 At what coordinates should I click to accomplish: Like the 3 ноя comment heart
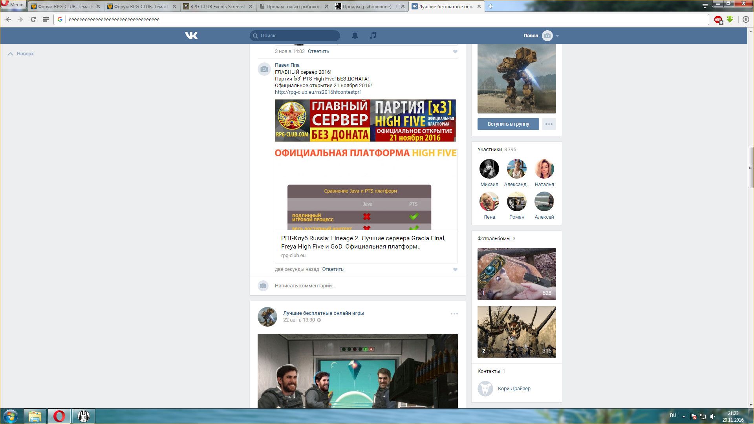[455, 51]
